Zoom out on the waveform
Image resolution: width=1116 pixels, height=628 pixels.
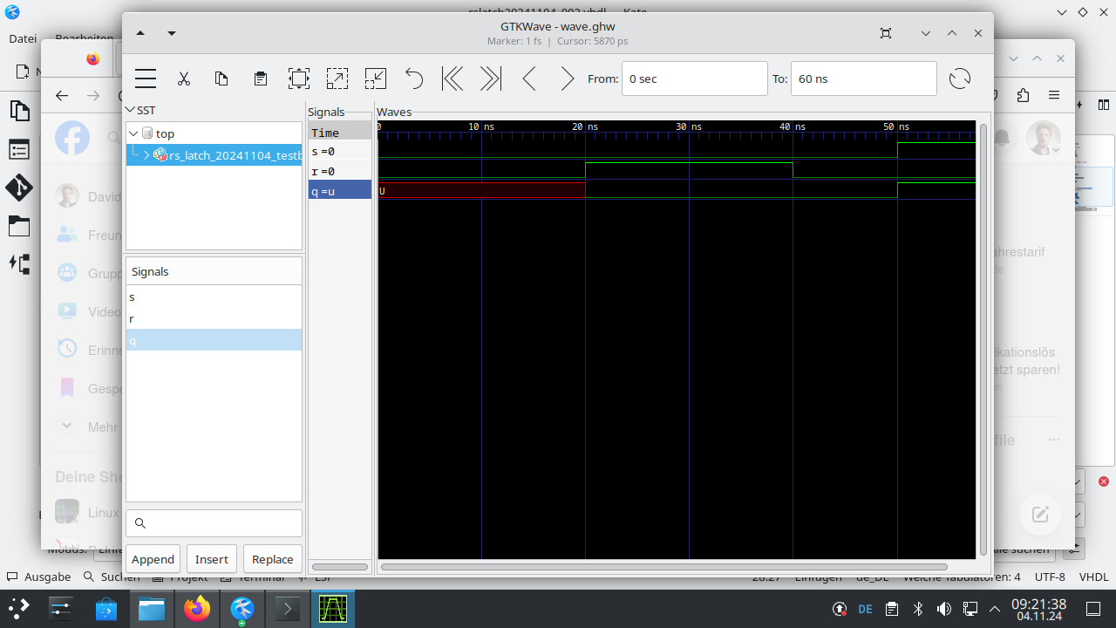pos(375,78)
